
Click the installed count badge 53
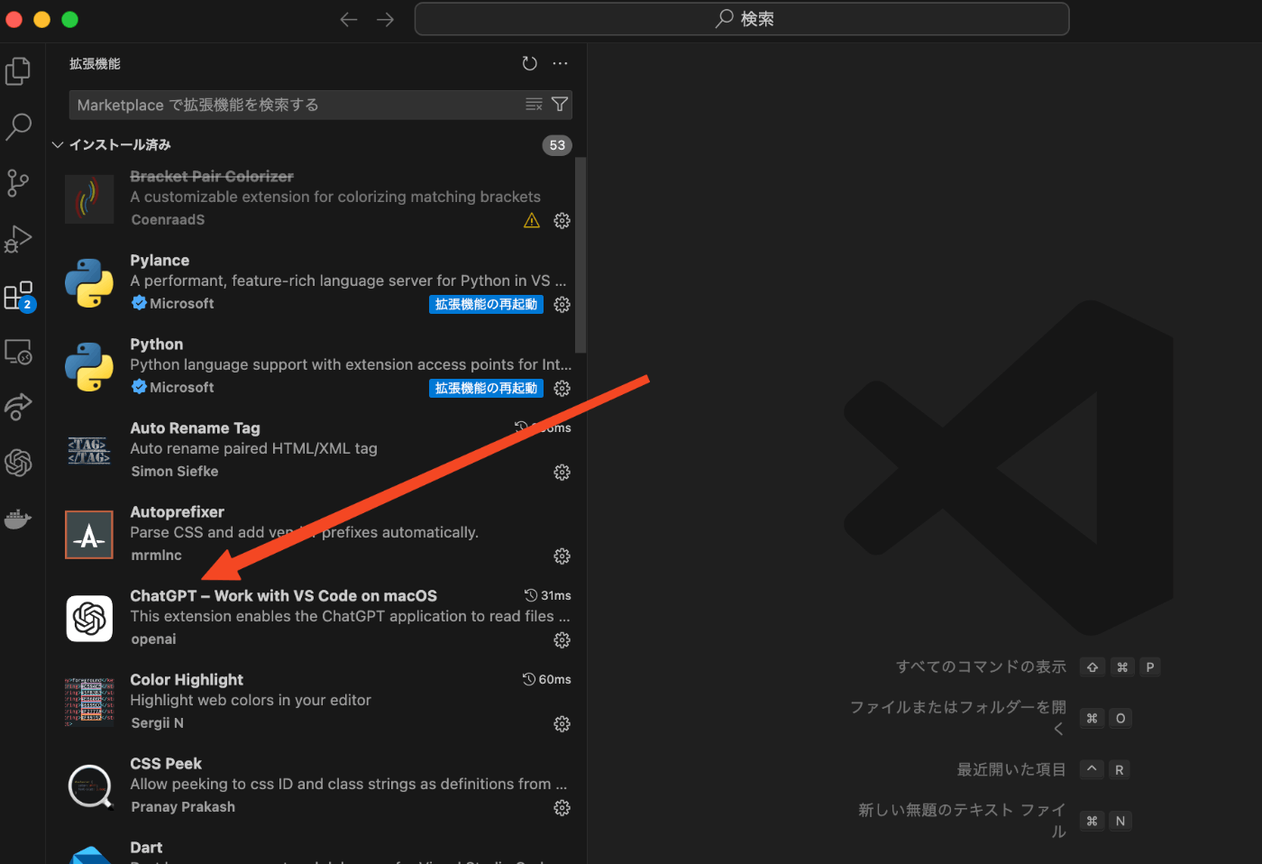tap(557, 145)
